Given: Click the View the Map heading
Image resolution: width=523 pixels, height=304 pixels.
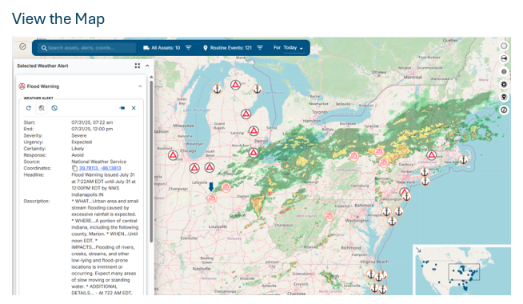Looking at the screenshot, I should point(58,18).
